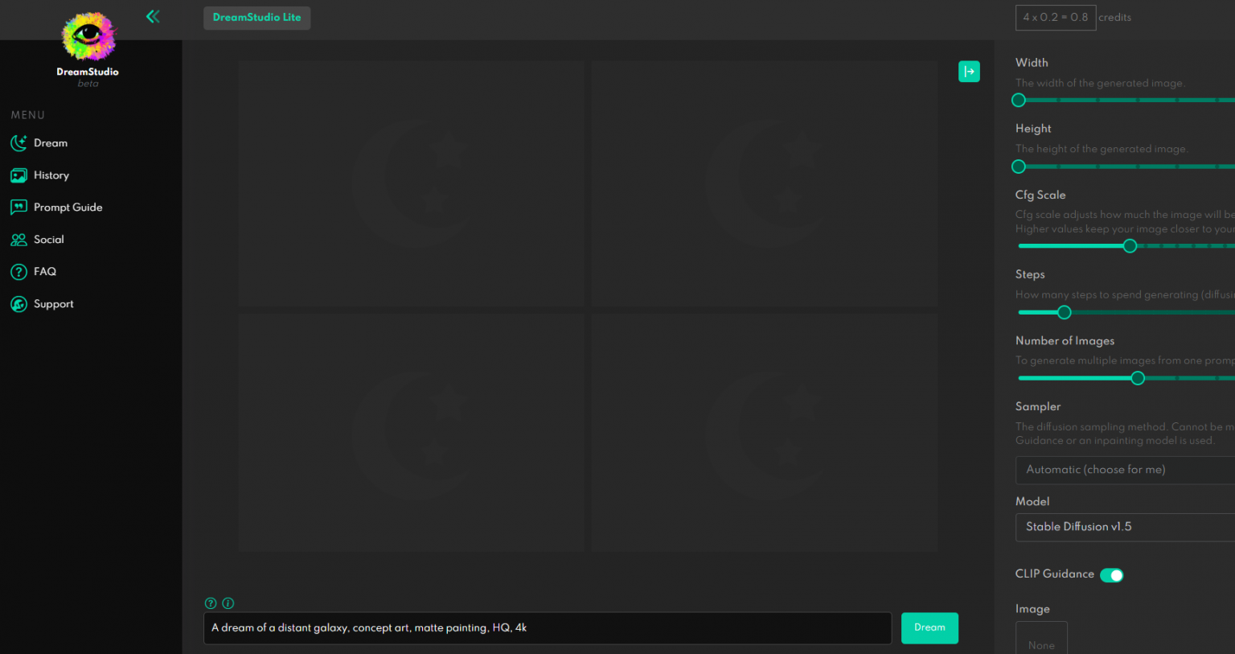This screenshot has width=1235, height=654.
Task: Click the Support globe icon
Action: tap(18, 304)
